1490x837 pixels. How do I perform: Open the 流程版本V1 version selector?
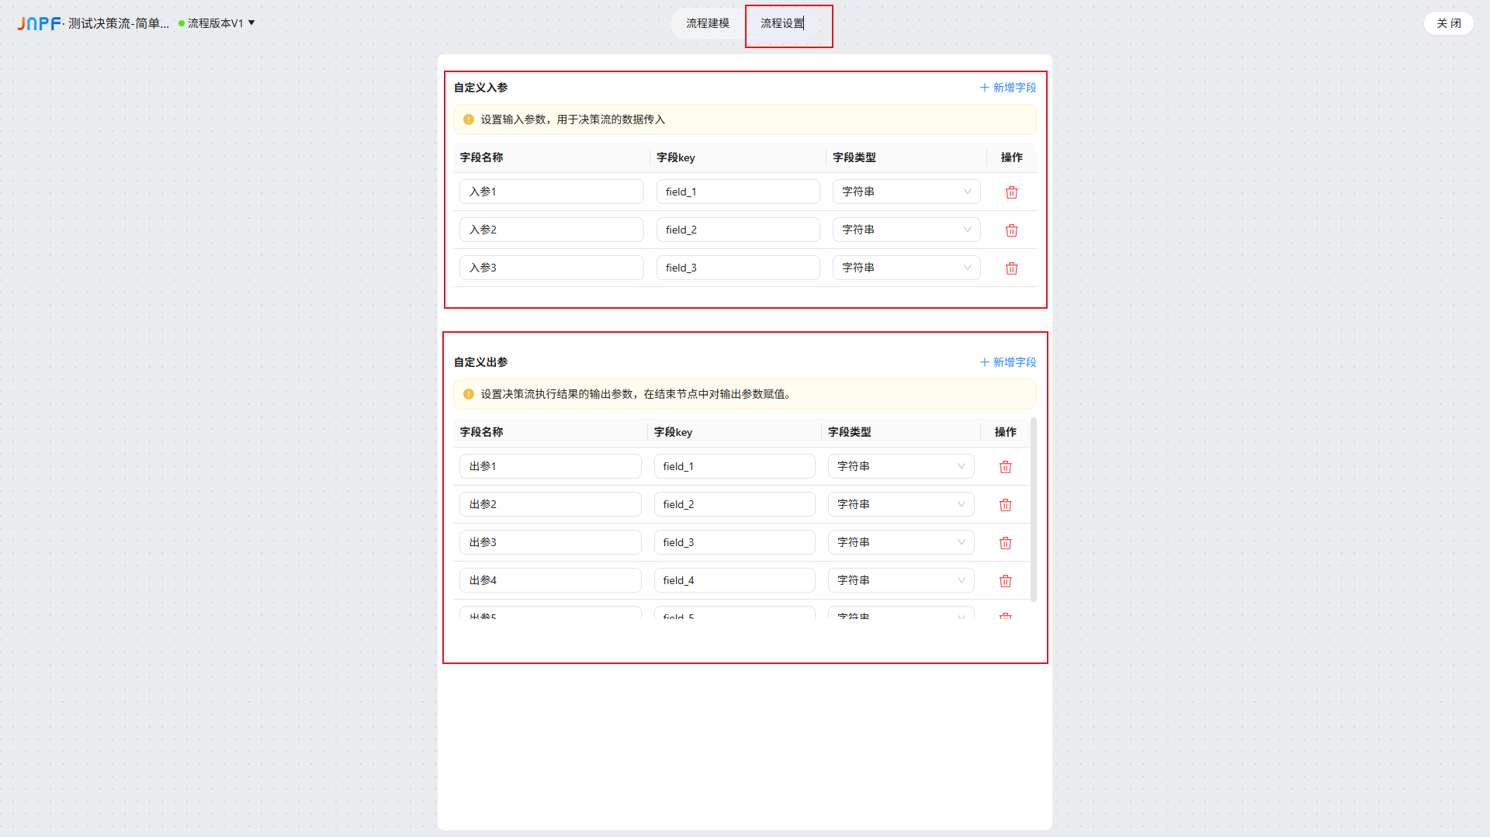click(218, 23)
